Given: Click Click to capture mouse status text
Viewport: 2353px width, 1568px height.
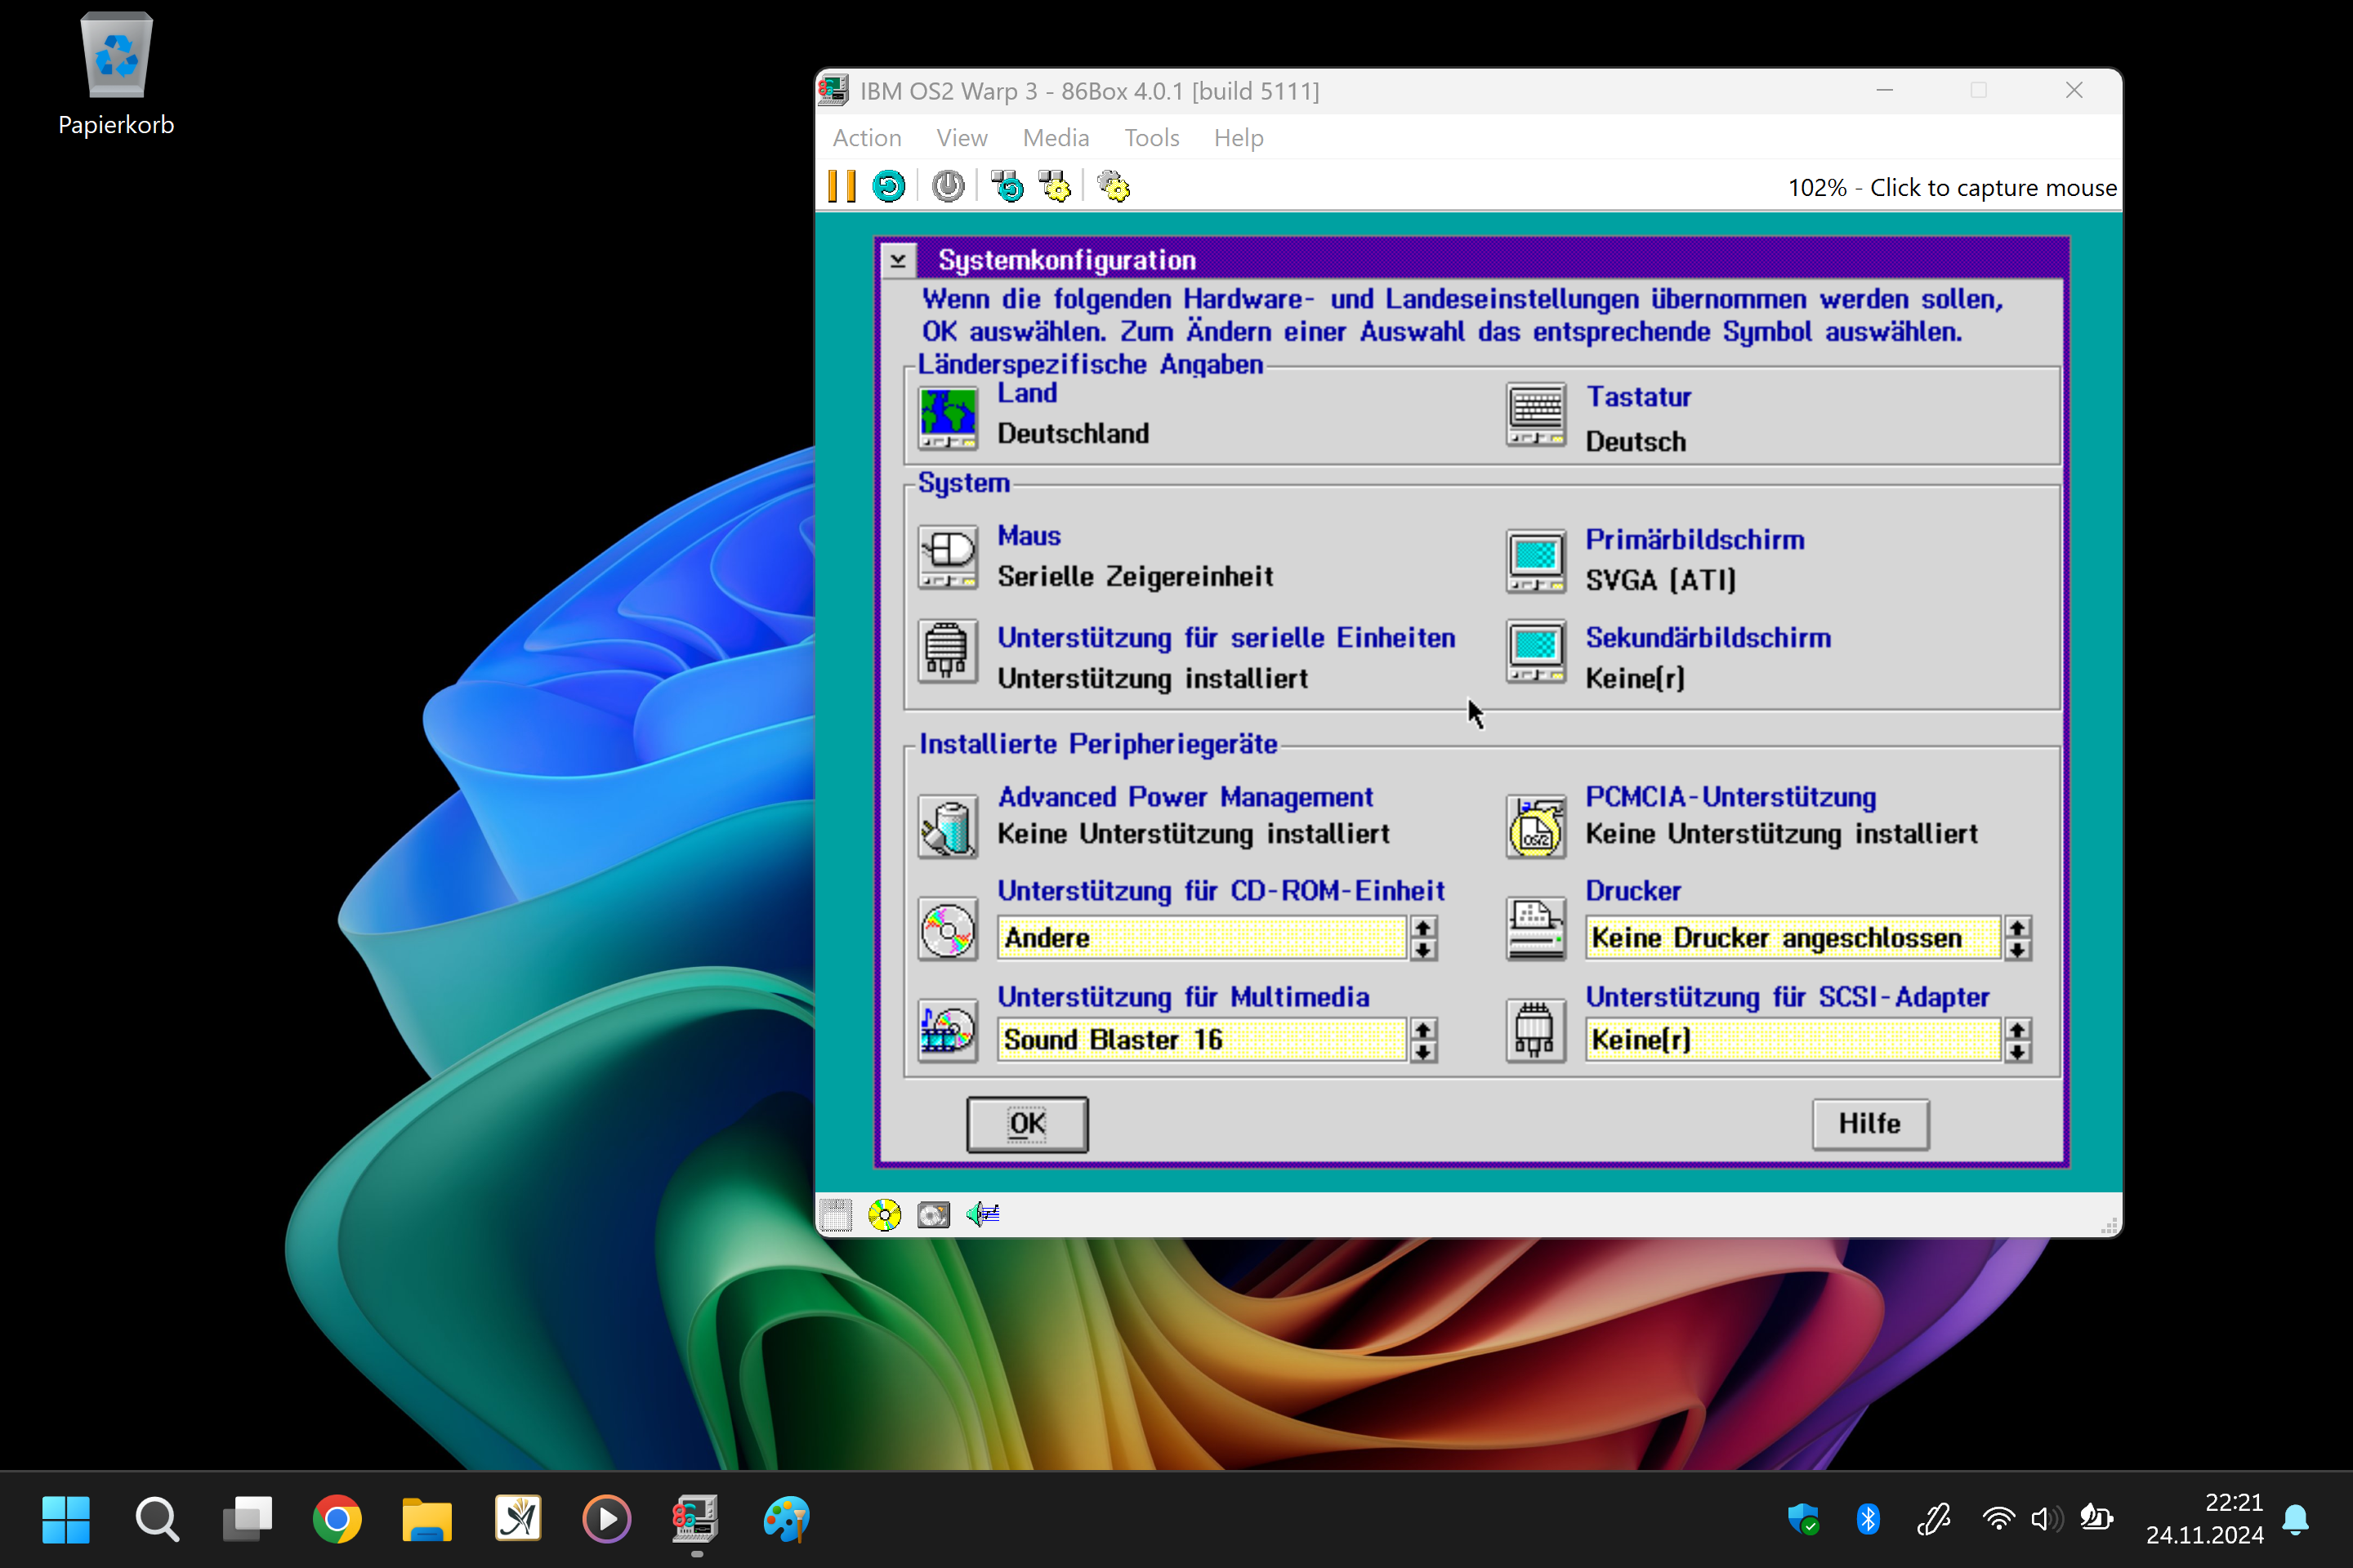Looking at the screenshot, I should [1993, 188].
